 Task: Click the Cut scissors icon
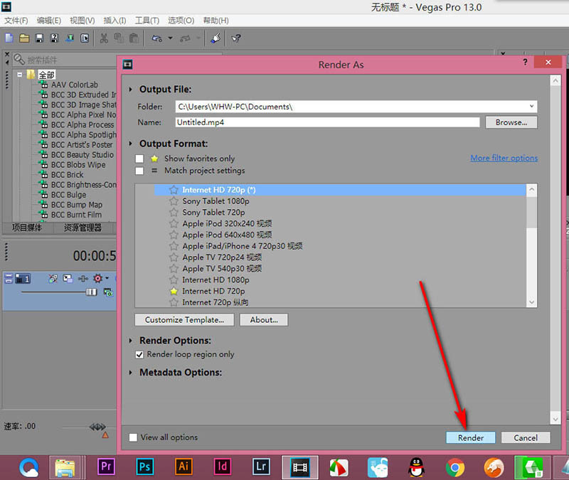pyautogui.click(x=104, y=38)
